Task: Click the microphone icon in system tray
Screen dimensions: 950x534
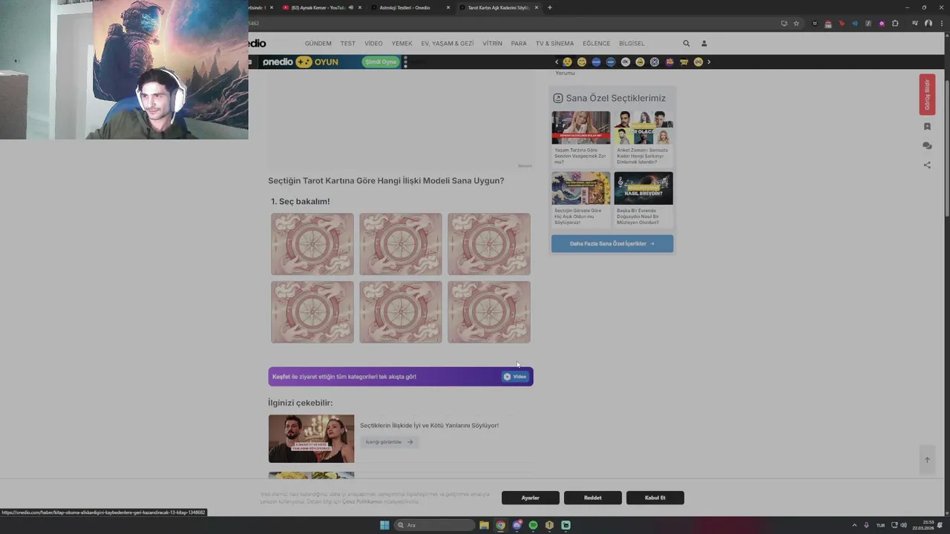Action: (866, 525)
